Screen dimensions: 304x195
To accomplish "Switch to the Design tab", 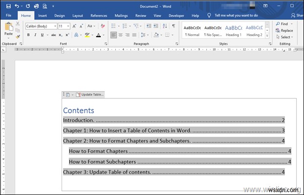I will pos(60,16).
